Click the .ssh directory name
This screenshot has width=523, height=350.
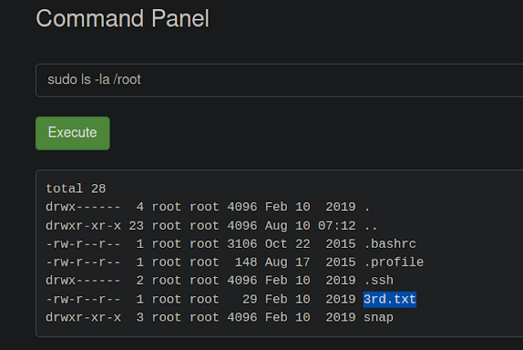pyautogui.click(x=378, y=280)
